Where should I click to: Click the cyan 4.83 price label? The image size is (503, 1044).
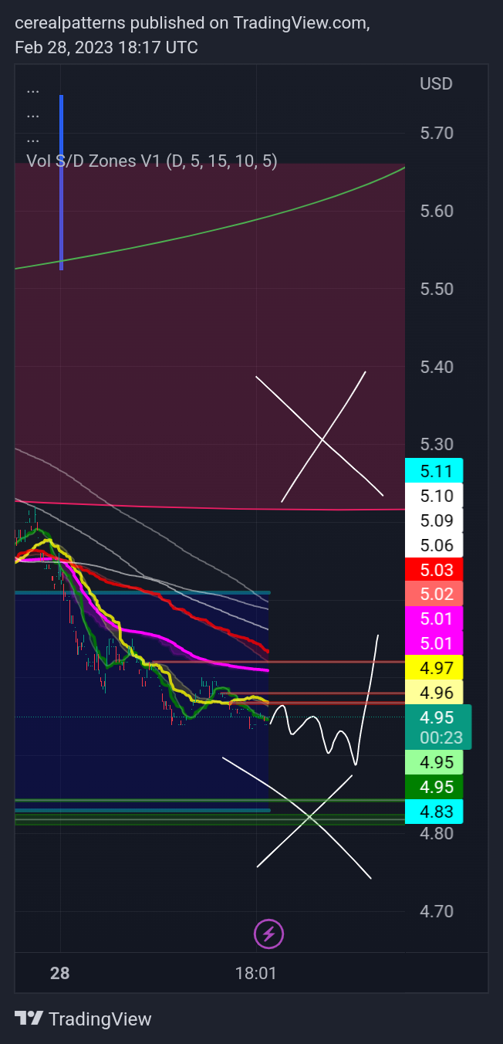(x=434, y=812)
